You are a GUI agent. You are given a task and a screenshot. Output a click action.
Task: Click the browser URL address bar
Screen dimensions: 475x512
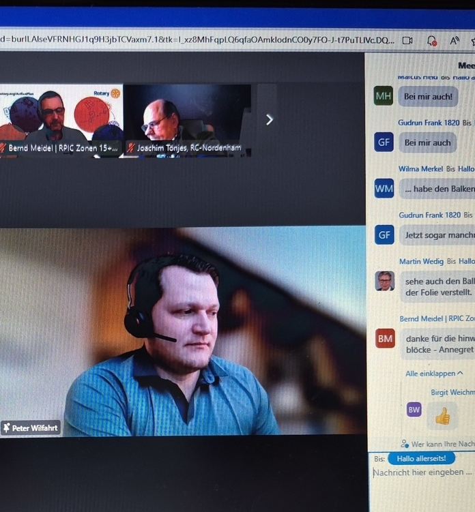tap(198, 40)
